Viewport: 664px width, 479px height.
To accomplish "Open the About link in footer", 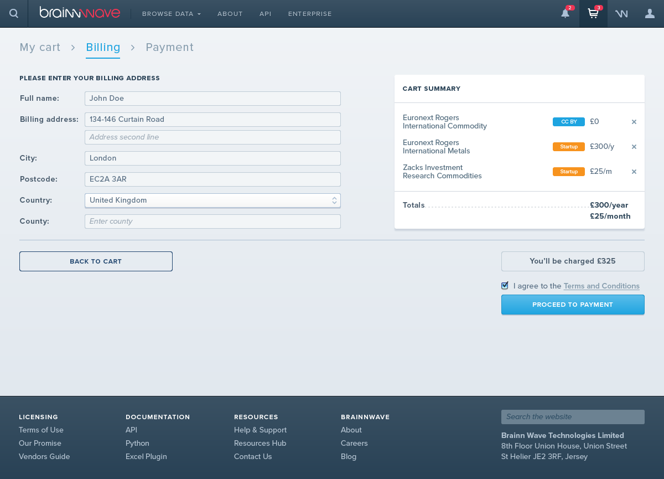I will coord(351,430).
